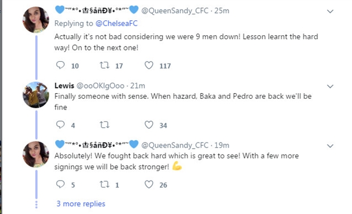The height and width of the screenshot is (214, 352).
Task: Open dropdown chevron on the 19m tweet
Action: click(330, 146)
